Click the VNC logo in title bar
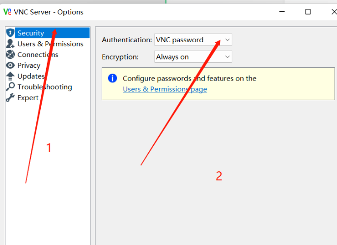This screenshot has width=337, height=245. click(x=7, y=12)
